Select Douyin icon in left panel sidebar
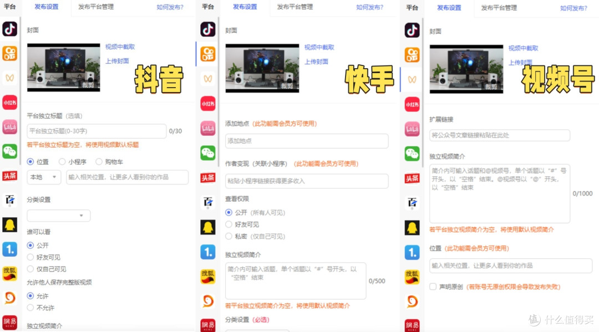 point(10,29)
